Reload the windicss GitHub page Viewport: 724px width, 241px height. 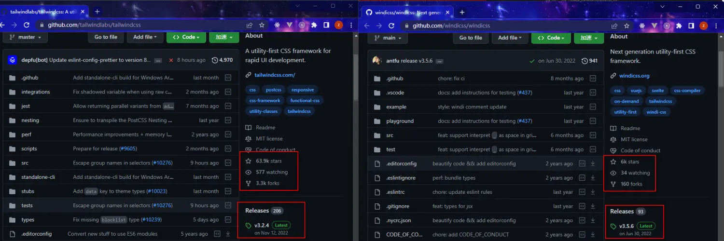click(x=390, y=26)
